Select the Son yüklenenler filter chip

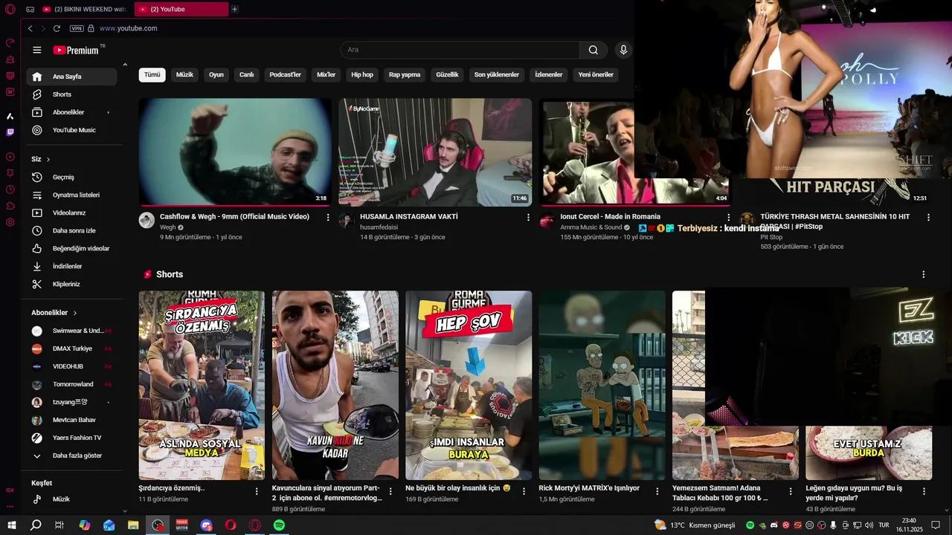pos(497,75)
